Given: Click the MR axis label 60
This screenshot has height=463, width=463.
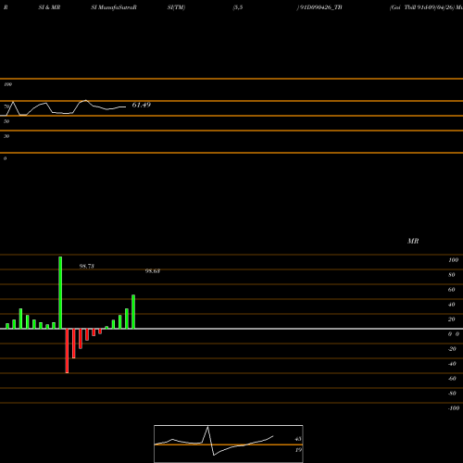Looking at the screenshot, I should (x=451, y=290).
